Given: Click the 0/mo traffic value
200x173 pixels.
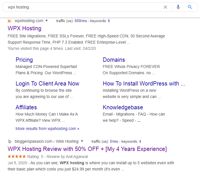Looking at the screenshot, I should pyautogui.click(x=114, y=142).
